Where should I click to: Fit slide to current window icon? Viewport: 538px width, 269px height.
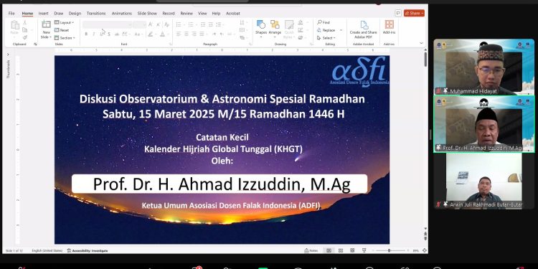pyautogui.click(x=425, y=250)
